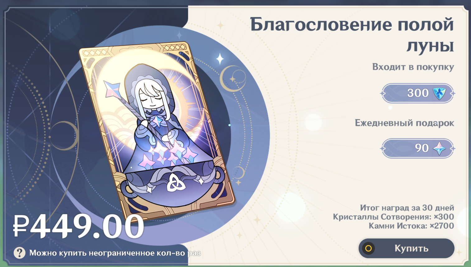Click the white four-pointed sparkle near card top
471x267 pixels.
point(220,59)
